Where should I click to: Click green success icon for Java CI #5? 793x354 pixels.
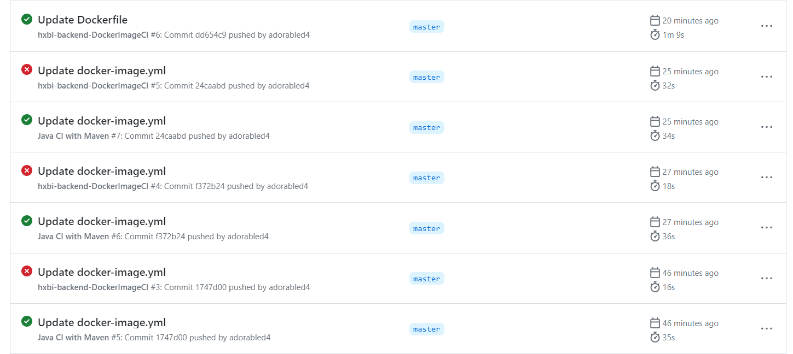coord(27,322)
